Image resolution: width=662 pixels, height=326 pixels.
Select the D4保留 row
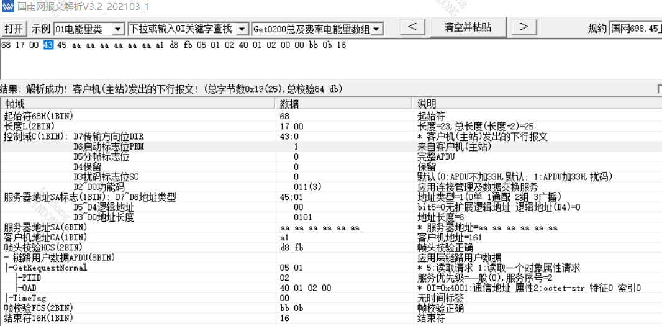pos(331,166)
